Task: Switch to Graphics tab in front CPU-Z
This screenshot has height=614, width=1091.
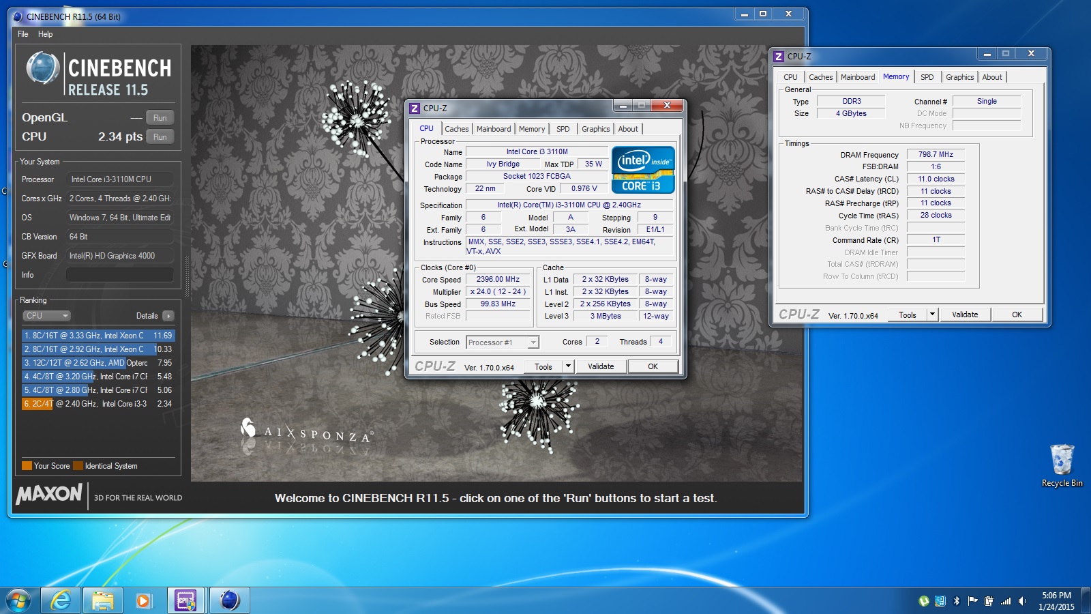Action: point(596,129)
